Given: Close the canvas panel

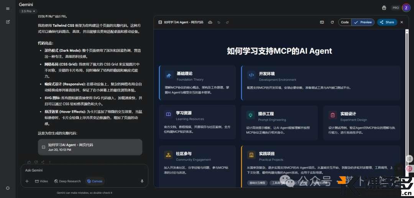Looking at the screenshot, I should tap(402, 23).
